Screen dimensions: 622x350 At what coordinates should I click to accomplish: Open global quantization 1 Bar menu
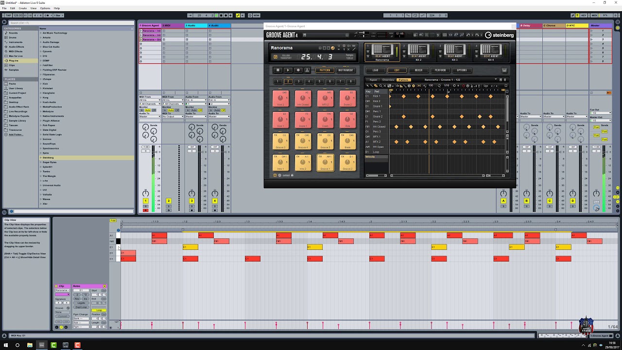click(58, 16)
